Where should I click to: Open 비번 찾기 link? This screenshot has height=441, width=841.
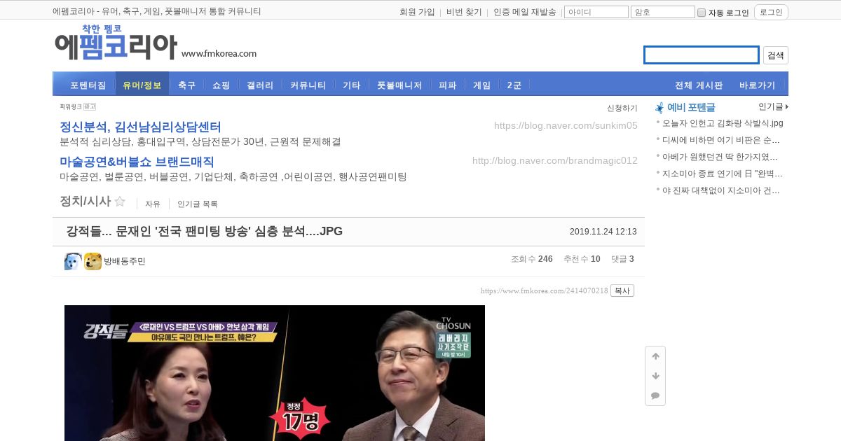pos(464,12)
